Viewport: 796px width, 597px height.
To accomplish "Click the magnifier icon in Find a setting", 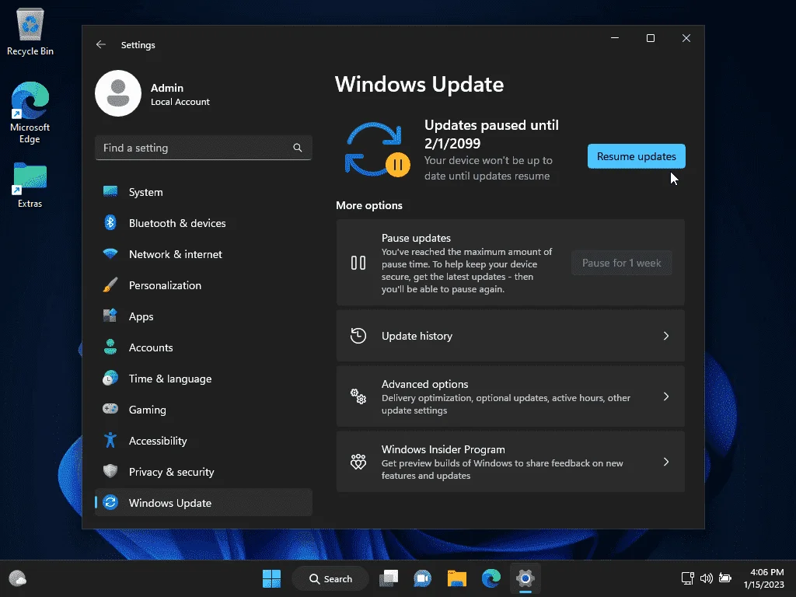I will [x=298, y=148].
